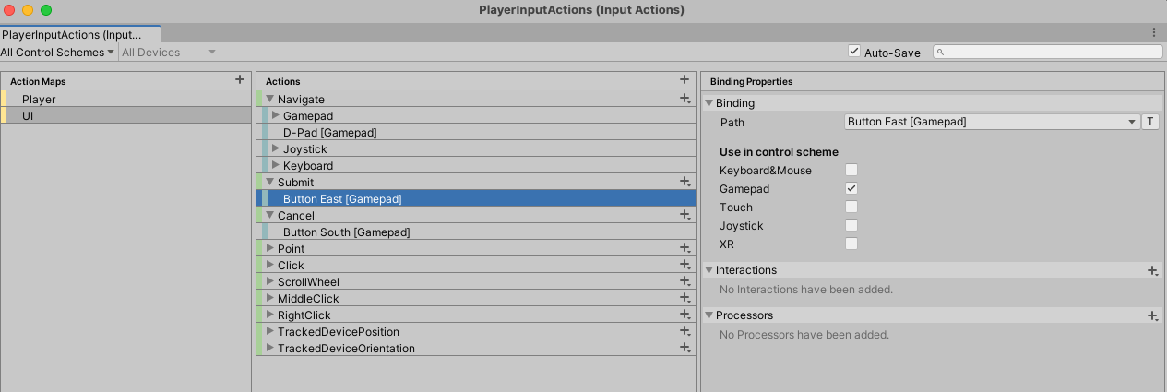Select the D-Pad [Gamepad] binding
The height and width of the screenshot is (392, 1167).
click(x=476, y=132)
